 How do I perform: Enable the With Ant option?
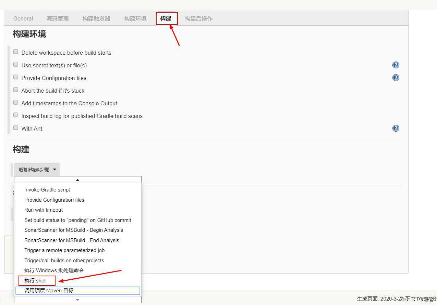pyautogui.click(x=16, y=128)
